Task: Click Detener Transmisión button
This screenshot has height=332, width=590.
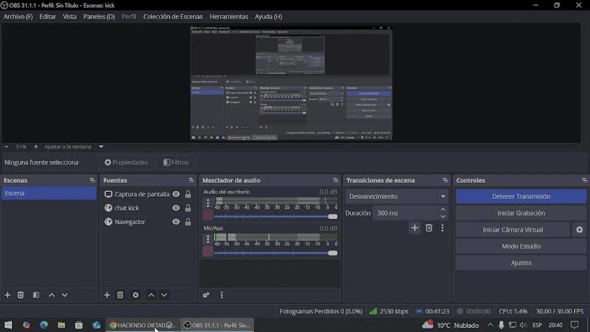Action: click(521, 196)
